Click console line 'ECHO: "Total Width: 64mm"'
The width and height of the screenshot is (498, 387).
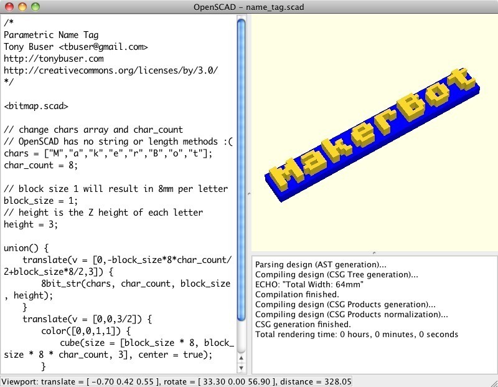coord(309,284)
